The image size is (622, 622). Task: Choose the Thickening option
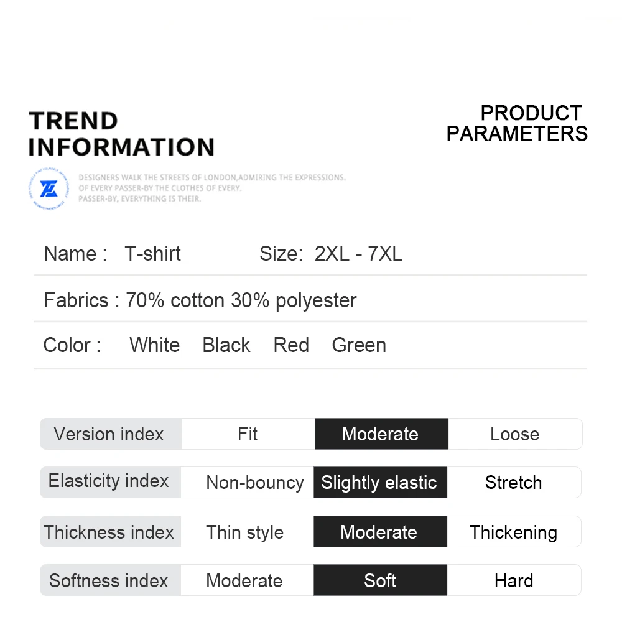pos(514,532)
